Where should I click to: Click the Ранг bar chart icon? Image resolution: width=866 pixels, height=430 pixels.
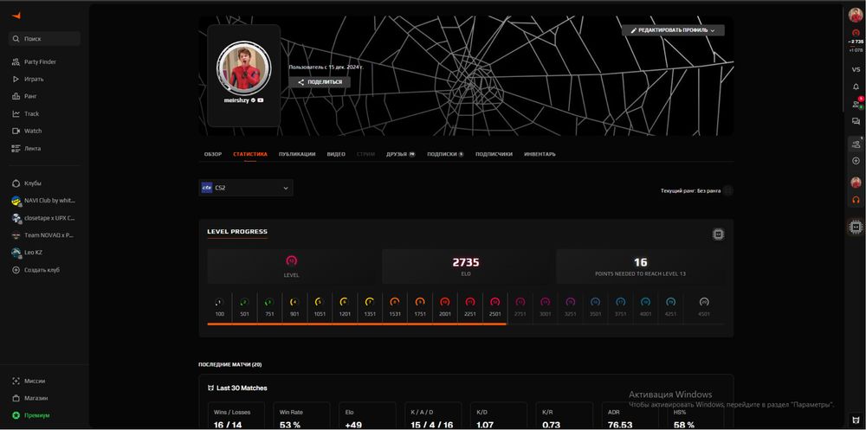click(16, 96)
